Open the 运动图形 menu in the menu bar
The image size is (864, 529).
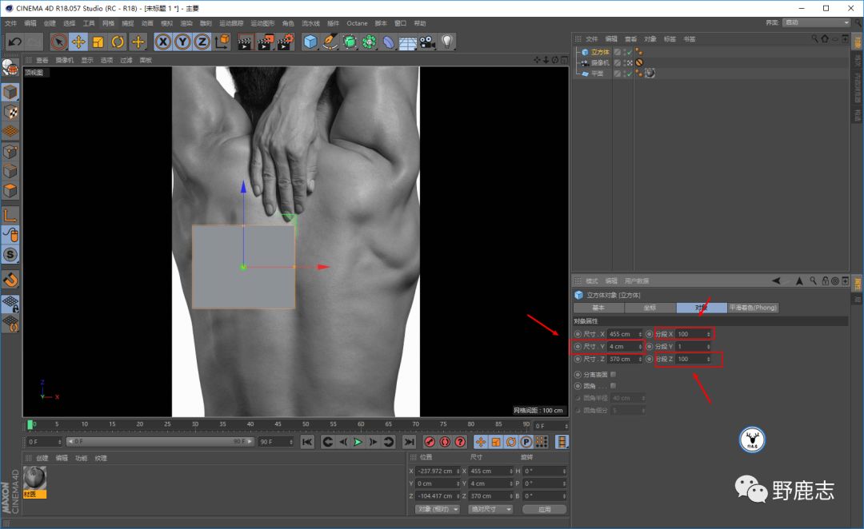(x=262, y=23)
